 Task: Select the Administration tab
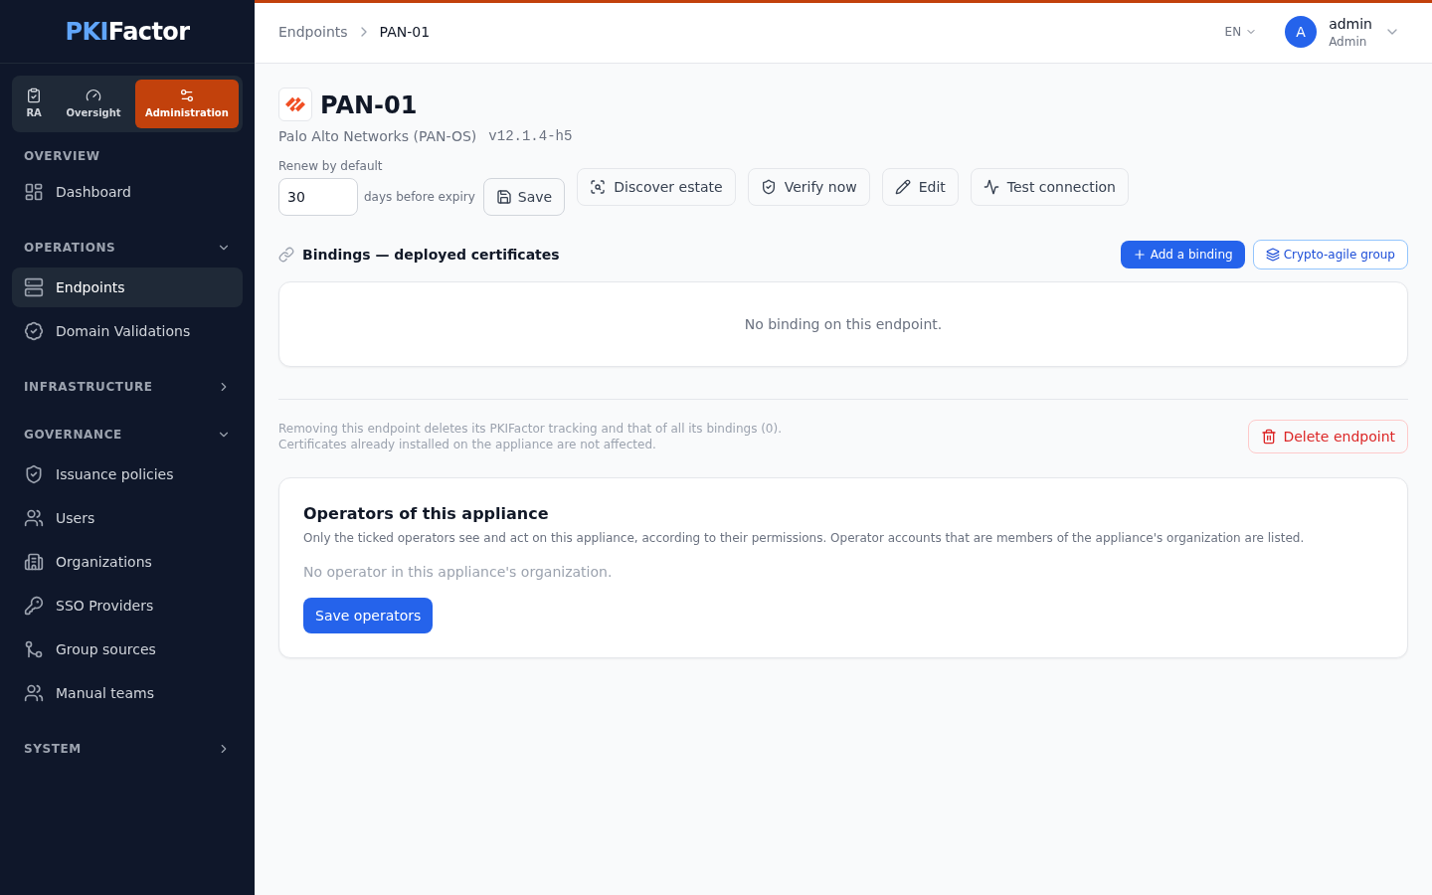pos(187,103)
